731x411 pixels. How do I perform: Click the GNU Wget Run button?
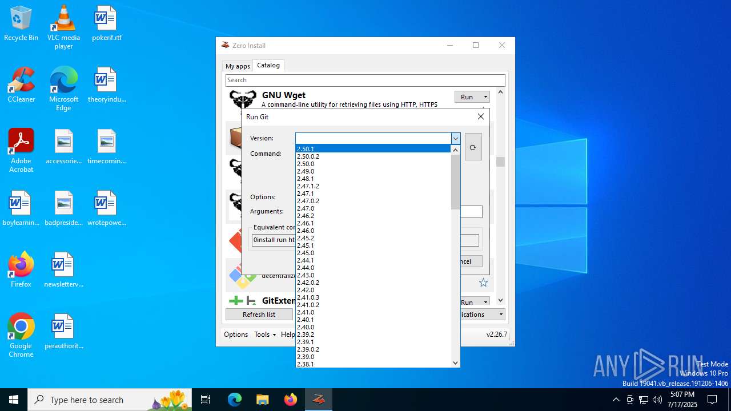[x=468, y=97]
